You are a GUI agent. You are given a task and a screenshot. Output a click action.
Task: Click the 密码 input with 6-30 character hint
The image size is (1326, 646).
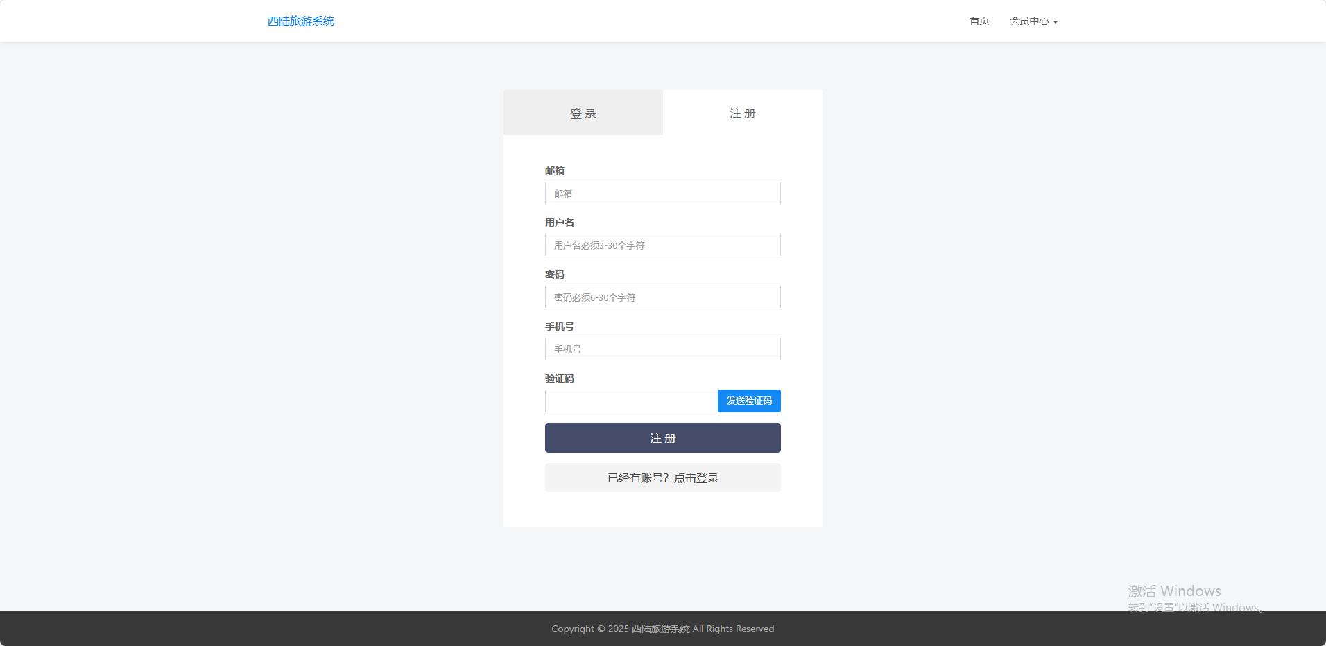click(x=662, y=297)
